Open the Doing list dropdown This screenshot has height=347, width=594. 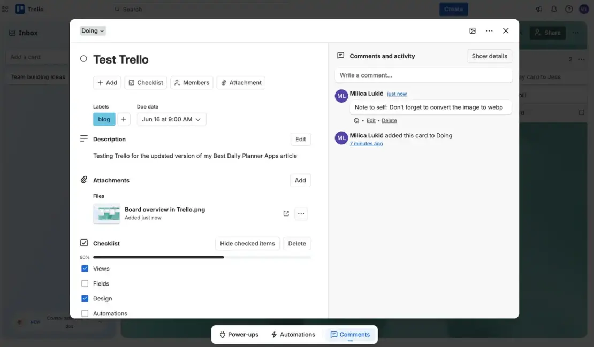(93, 30)
